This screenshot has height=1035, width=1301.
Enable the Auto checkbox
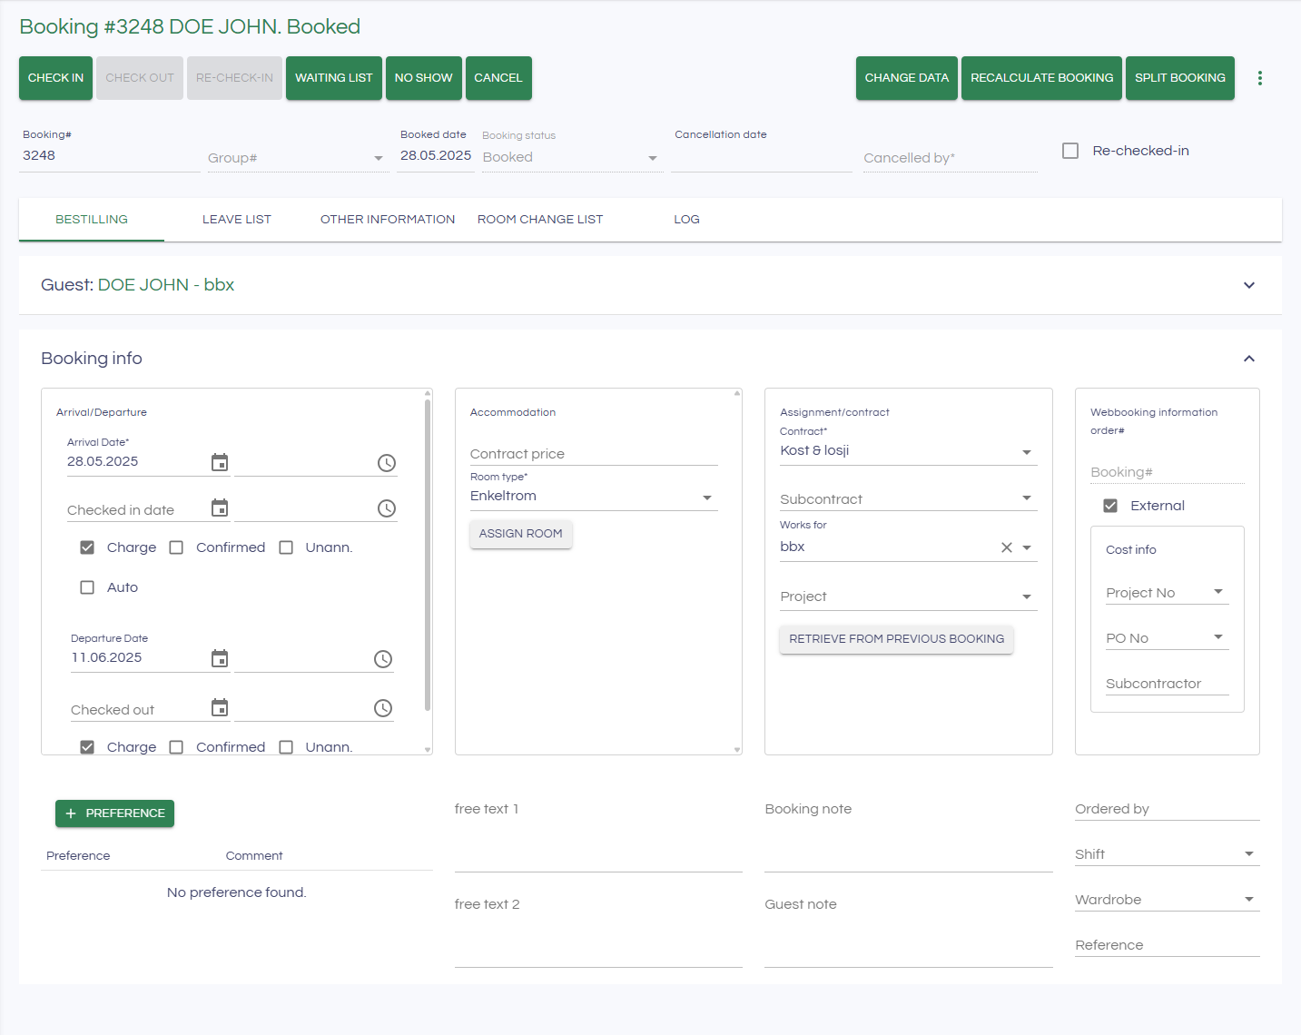(87, 587)
